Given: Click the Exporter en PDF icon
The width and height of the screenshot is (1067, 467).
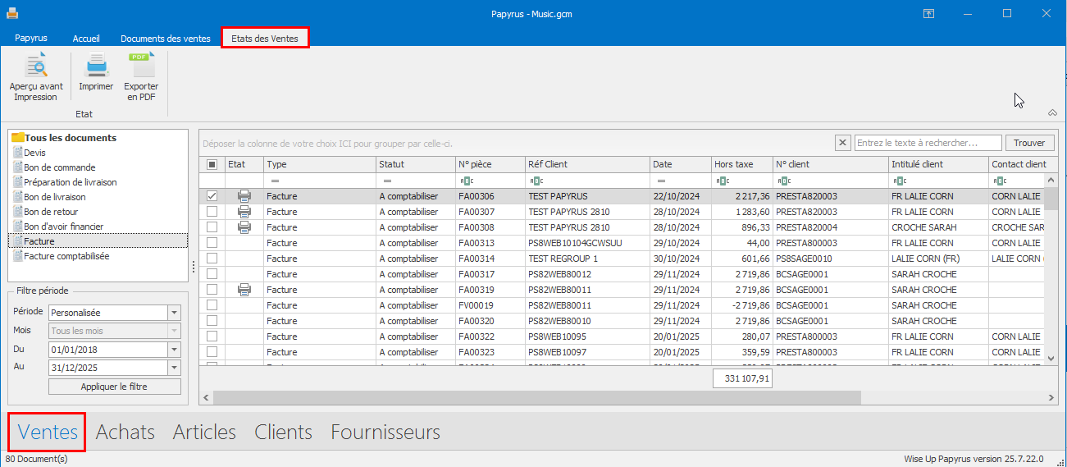Looking at the screenshot, I should click(x=141, y=66).
